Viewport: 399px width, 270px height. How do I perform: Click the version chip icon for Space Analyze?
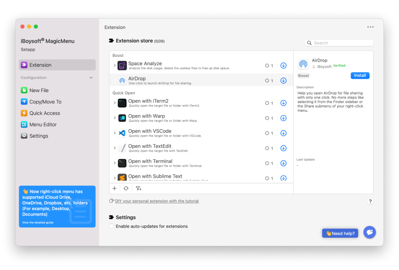[267, 65]
